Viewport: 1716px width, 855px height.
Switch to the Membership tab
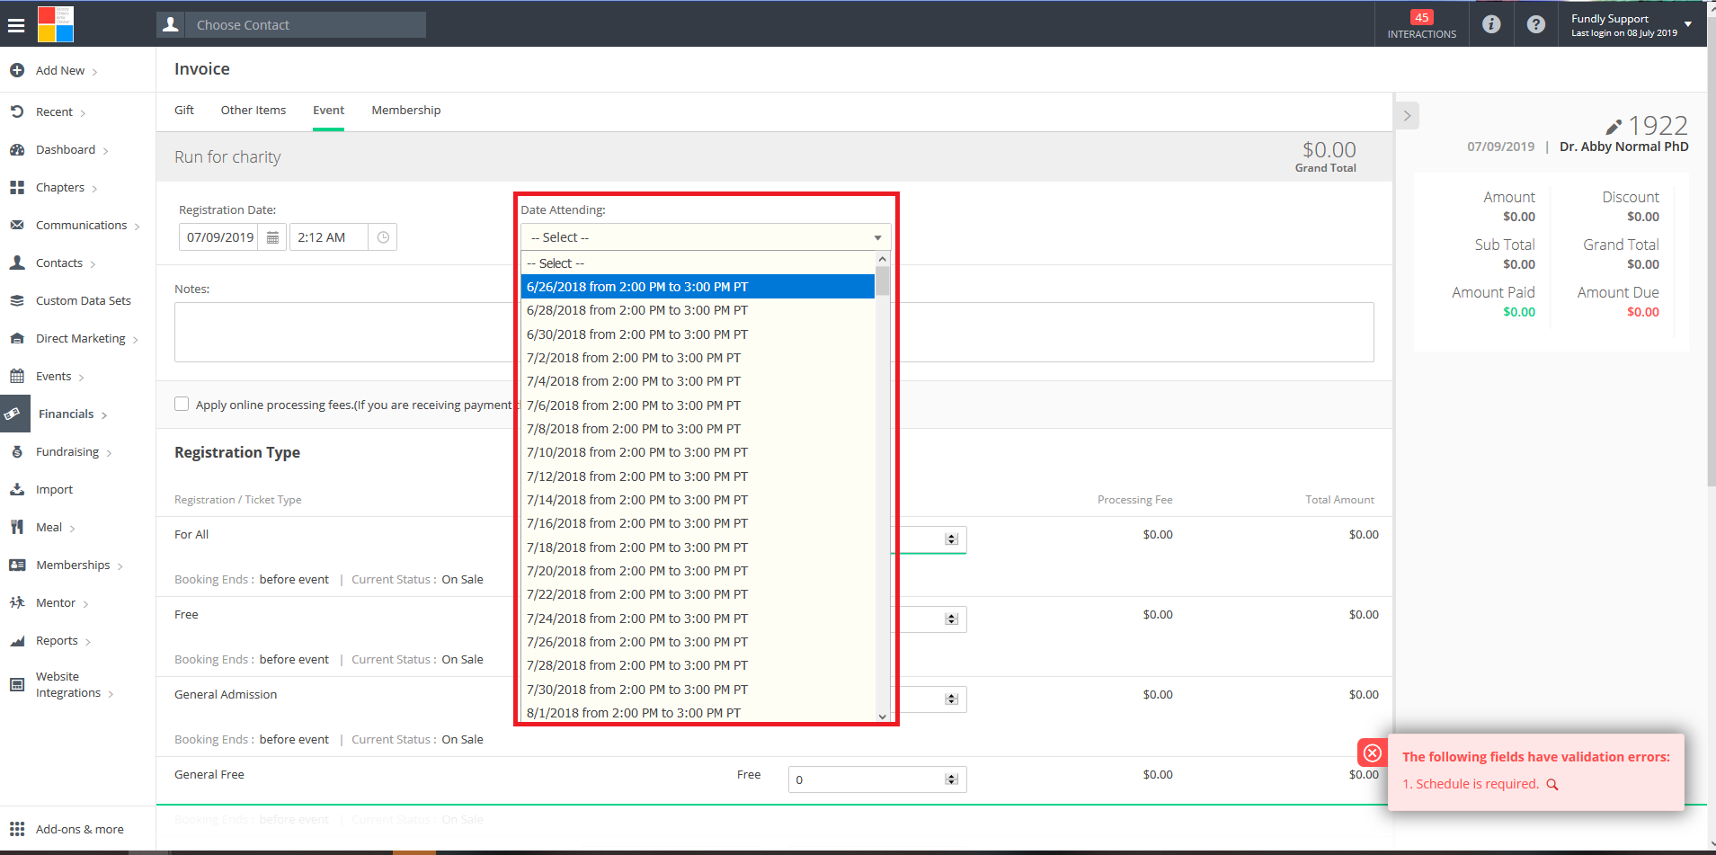pos(406,110)
